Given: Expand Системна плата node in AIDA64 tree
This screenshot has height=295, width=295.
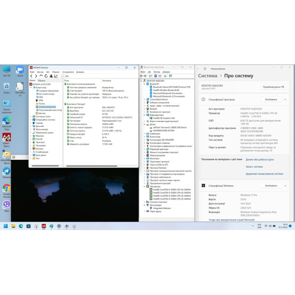Looking at the screenshot, I should click(31, 117).
